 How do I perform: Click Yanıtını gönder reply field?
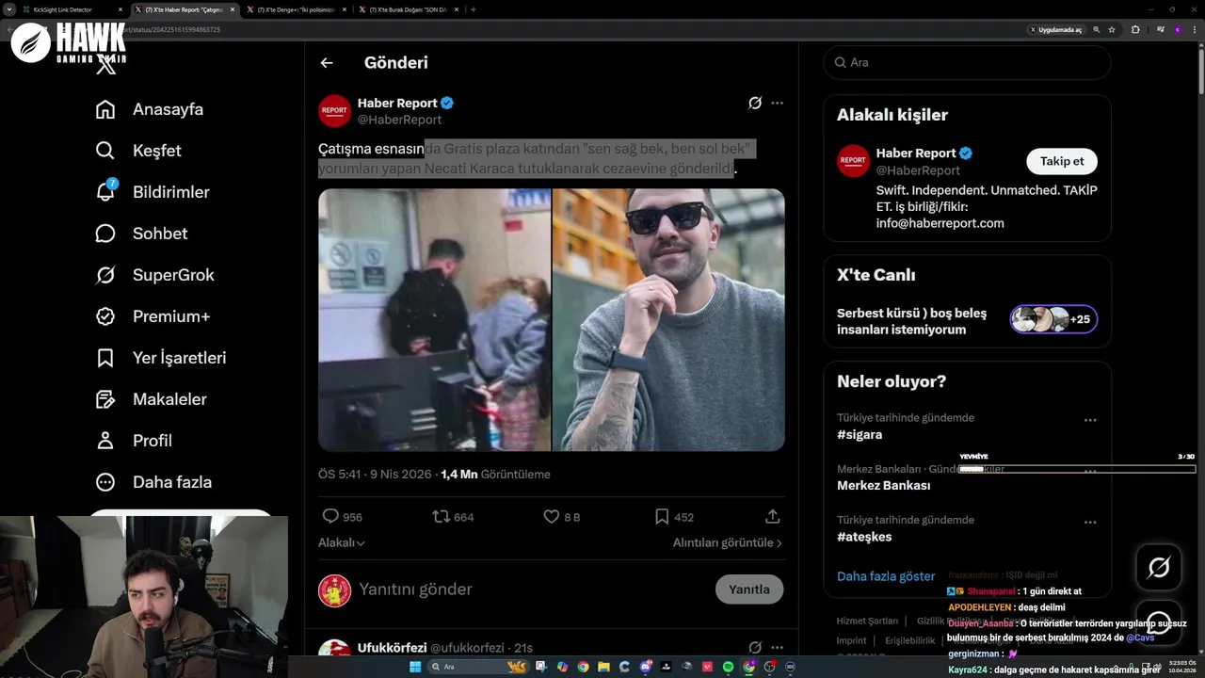tap(532, 589)
